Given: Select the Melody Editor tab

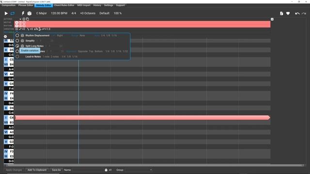Looking at the screenshot, I should [44, 5].
